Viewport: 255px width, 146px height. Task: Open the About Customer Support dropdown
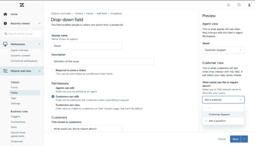(223, 50)
